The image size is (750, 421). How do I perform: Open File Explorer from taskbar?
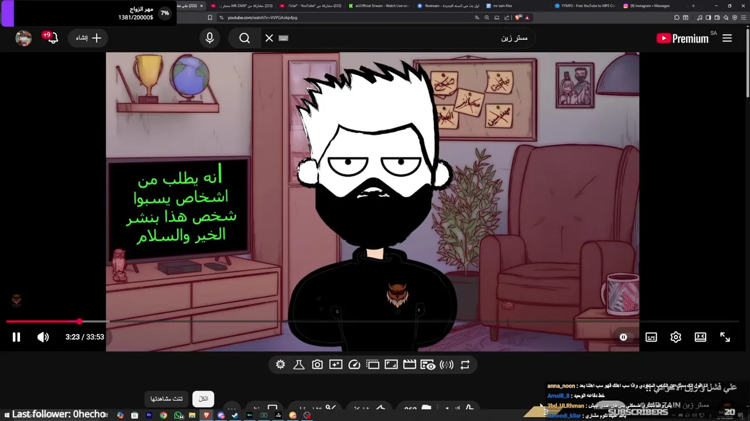(192, 415)
